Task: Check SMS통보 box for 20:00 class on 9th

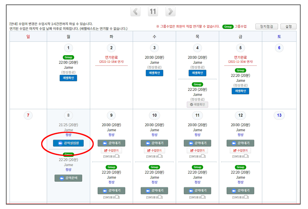Action: pos(118,157)
